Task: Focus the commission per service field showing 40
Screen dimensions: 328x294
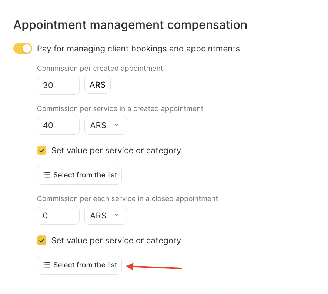Action: pos(58,125)
